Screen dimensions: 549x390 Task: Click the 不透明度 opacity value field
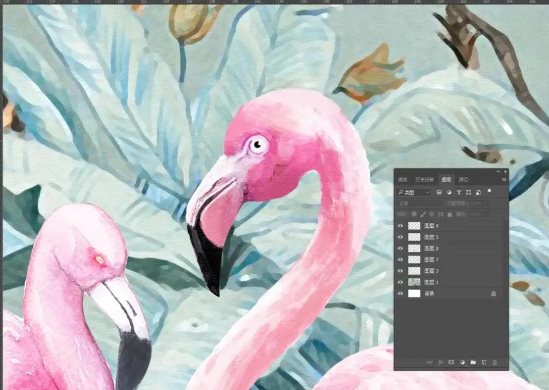pyautogui.click(x=475, y=203)
